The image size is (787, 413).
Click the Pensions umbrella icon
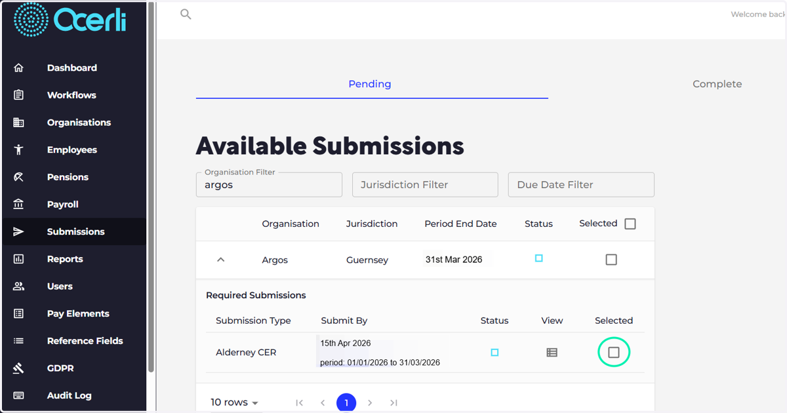coord(18,177)
